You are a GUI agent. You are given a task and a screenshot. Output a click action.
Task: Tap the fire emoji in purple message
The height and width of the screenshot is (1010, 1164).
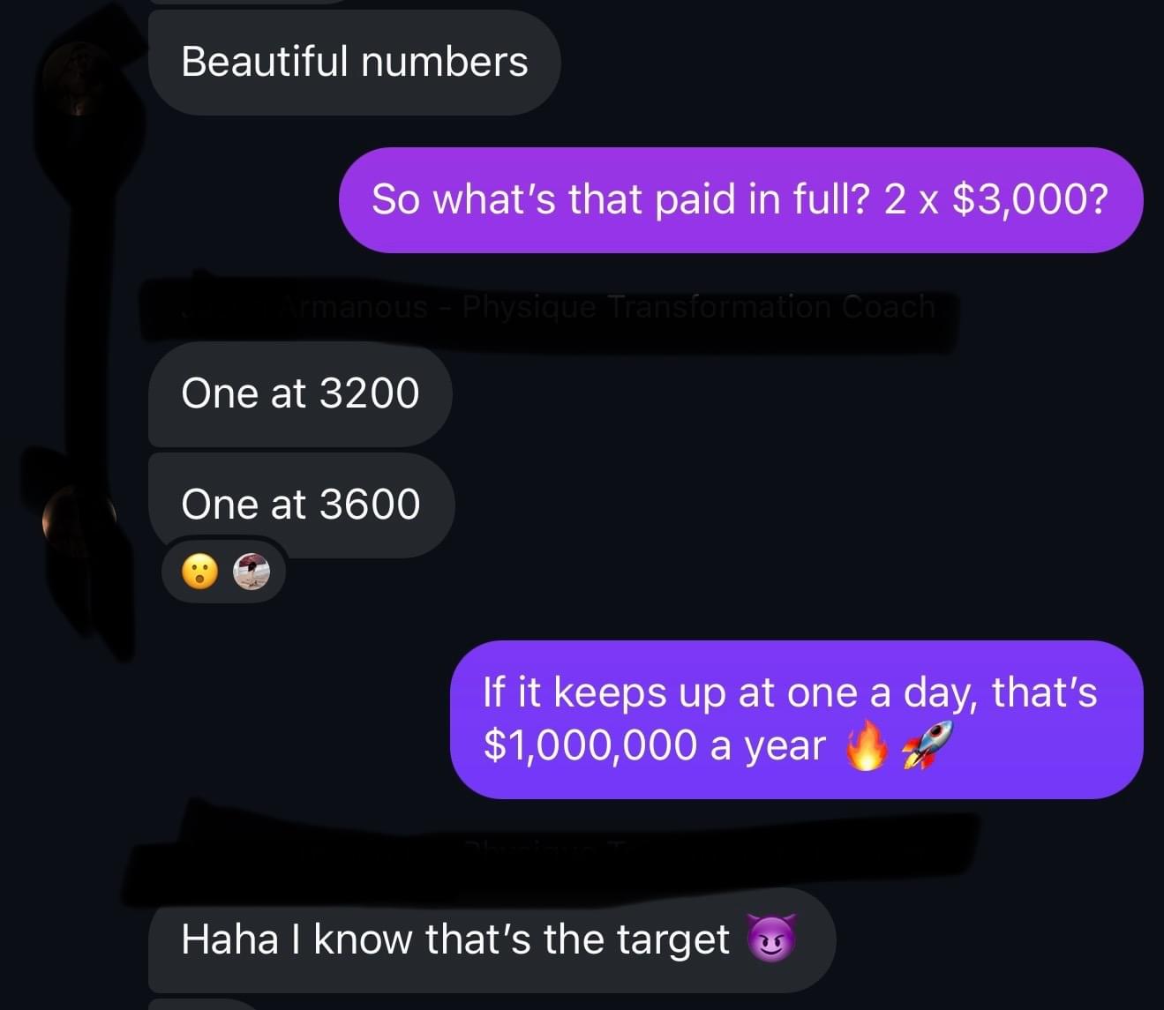point(866,747)
